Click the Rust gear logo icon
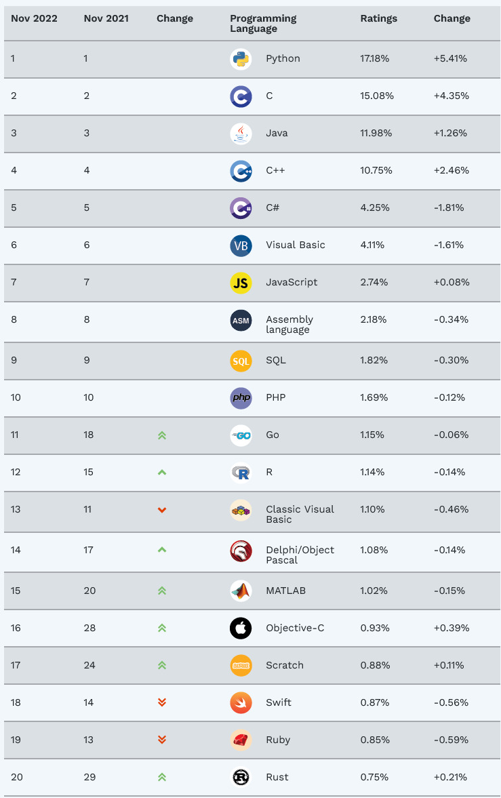This screenshot has width=501, height=798. click(241, 778)
